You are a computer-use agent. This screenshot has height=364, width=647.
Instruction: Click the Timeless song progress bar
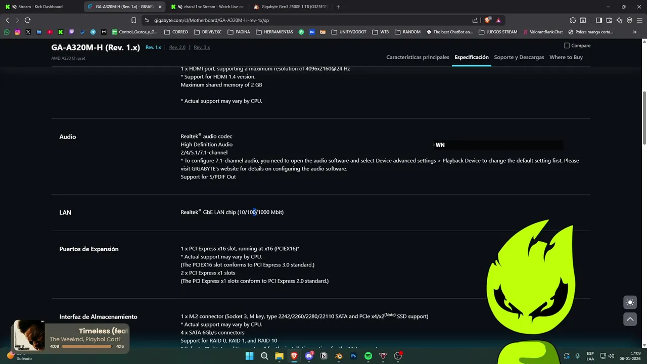(86, 346)
